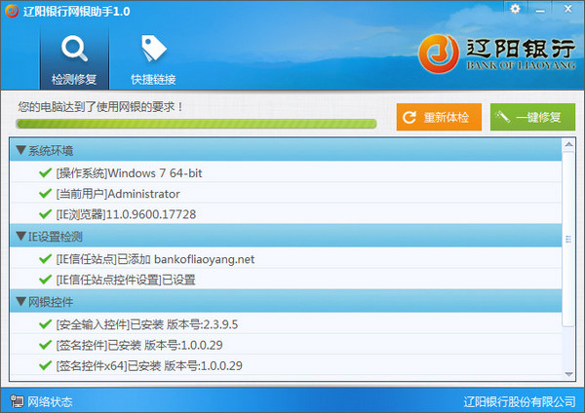
Task: Open the 检测修复 magnifier tab
Action: coord(74,59)
